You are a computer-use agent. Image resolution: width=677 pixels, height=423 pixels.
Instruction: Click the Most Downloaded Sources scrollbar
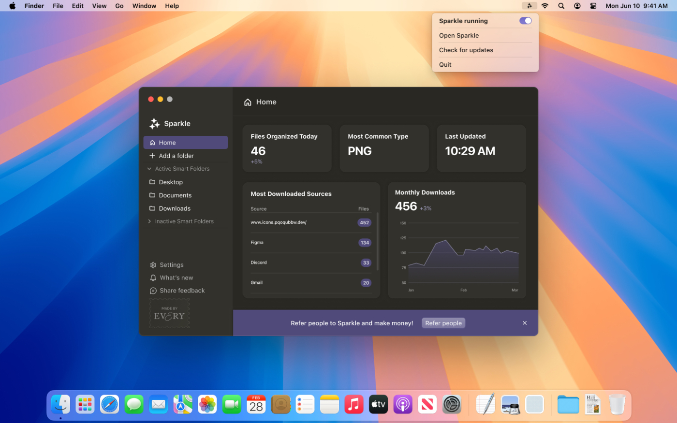tap(377, 242)
